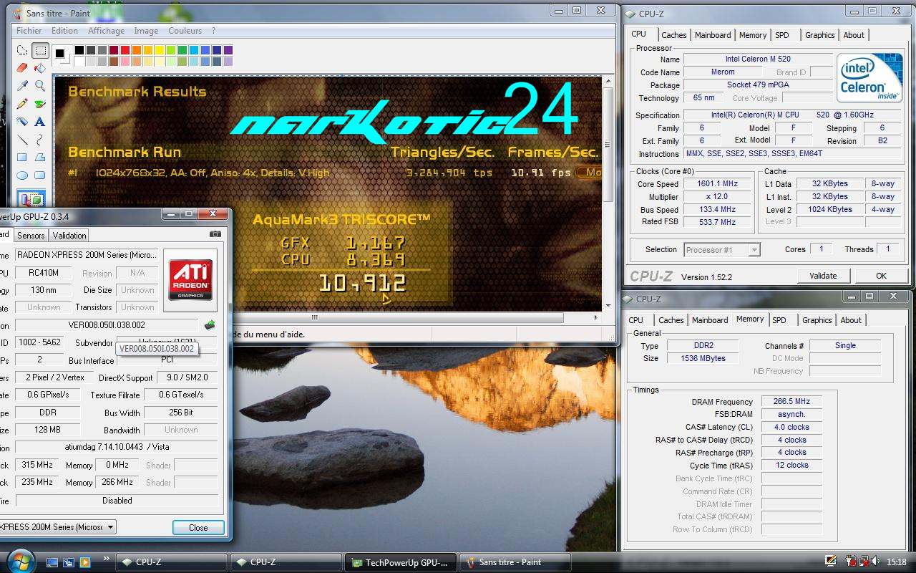Viewport: 916px width, 573px height.
Task: Click the Core Speed value '1601.1 MHz'
Action: (717, 184)
